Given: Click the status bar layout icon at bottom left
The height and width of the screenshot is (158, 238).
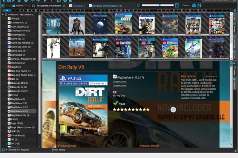Looking at the screenshot, I should pos(3,150).
